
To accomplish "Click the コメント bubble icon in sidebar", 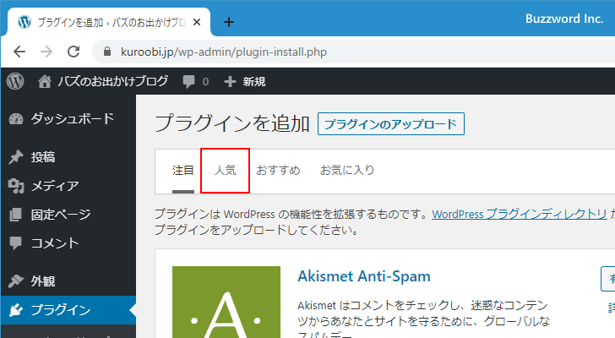I will 16,243.
